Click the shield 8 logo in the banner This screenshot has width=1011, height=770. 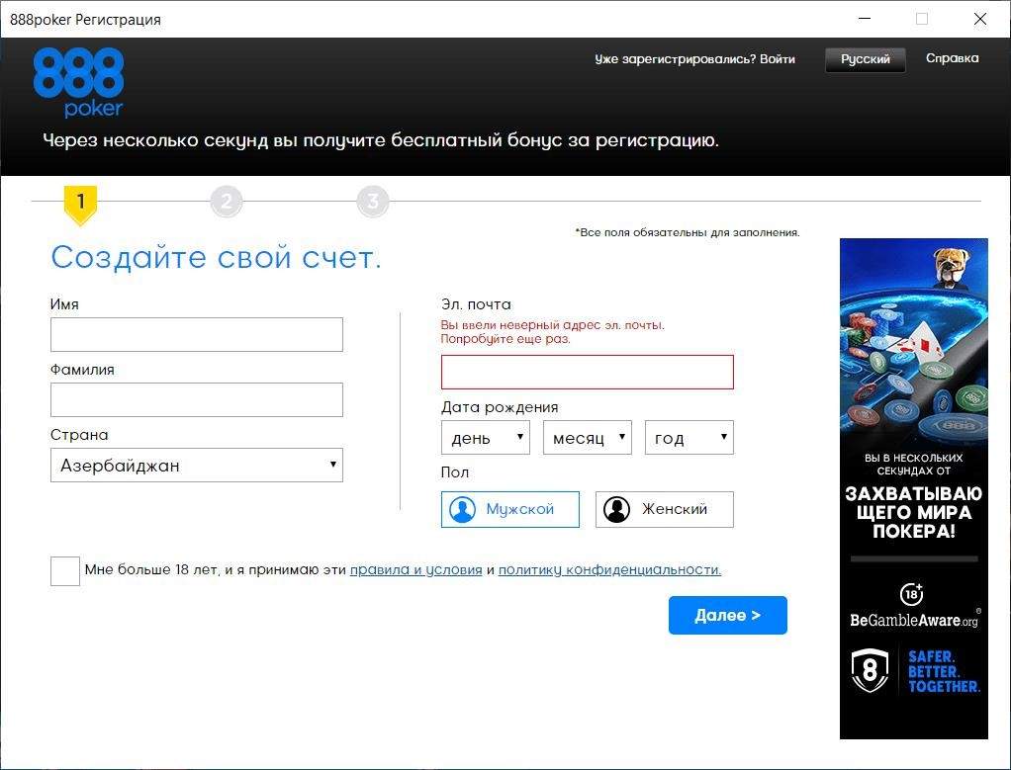(870, 670)
